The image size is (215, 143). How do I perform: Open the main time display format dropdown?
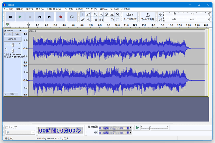[82, 130]
